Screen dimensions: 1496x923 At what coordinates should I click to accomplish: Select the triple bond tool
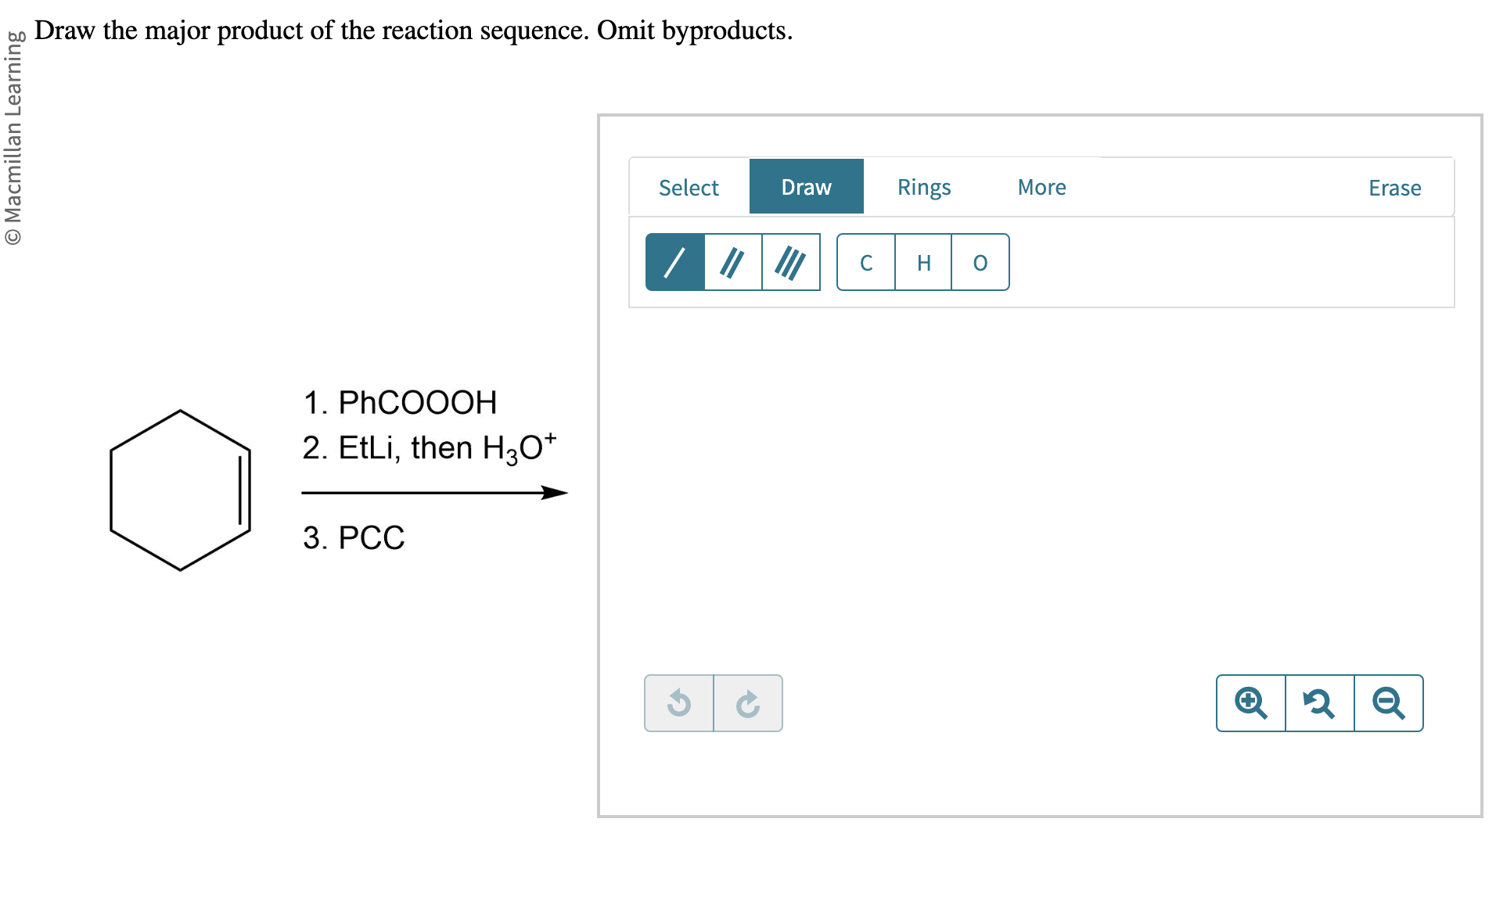(x=791, y=262)
